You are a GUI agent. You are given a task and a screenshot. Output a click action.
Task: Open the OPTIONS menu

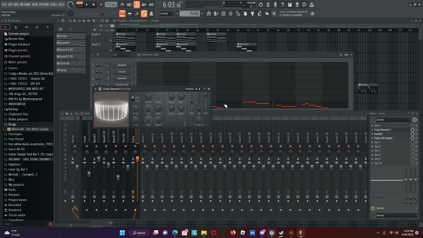tap(44, 4)
